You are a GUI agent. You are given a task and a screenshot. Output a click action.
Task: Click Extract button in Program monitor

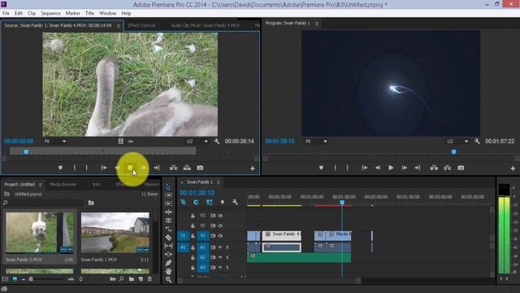point(448,168)
